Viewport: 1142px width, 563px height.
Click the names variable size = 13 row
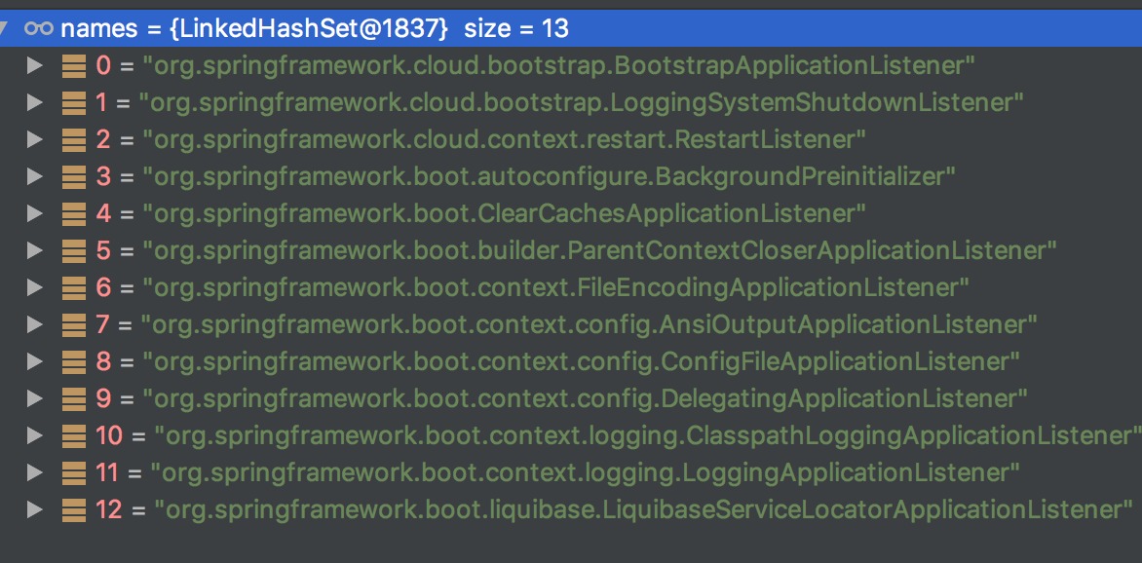(x=314, y=28)
